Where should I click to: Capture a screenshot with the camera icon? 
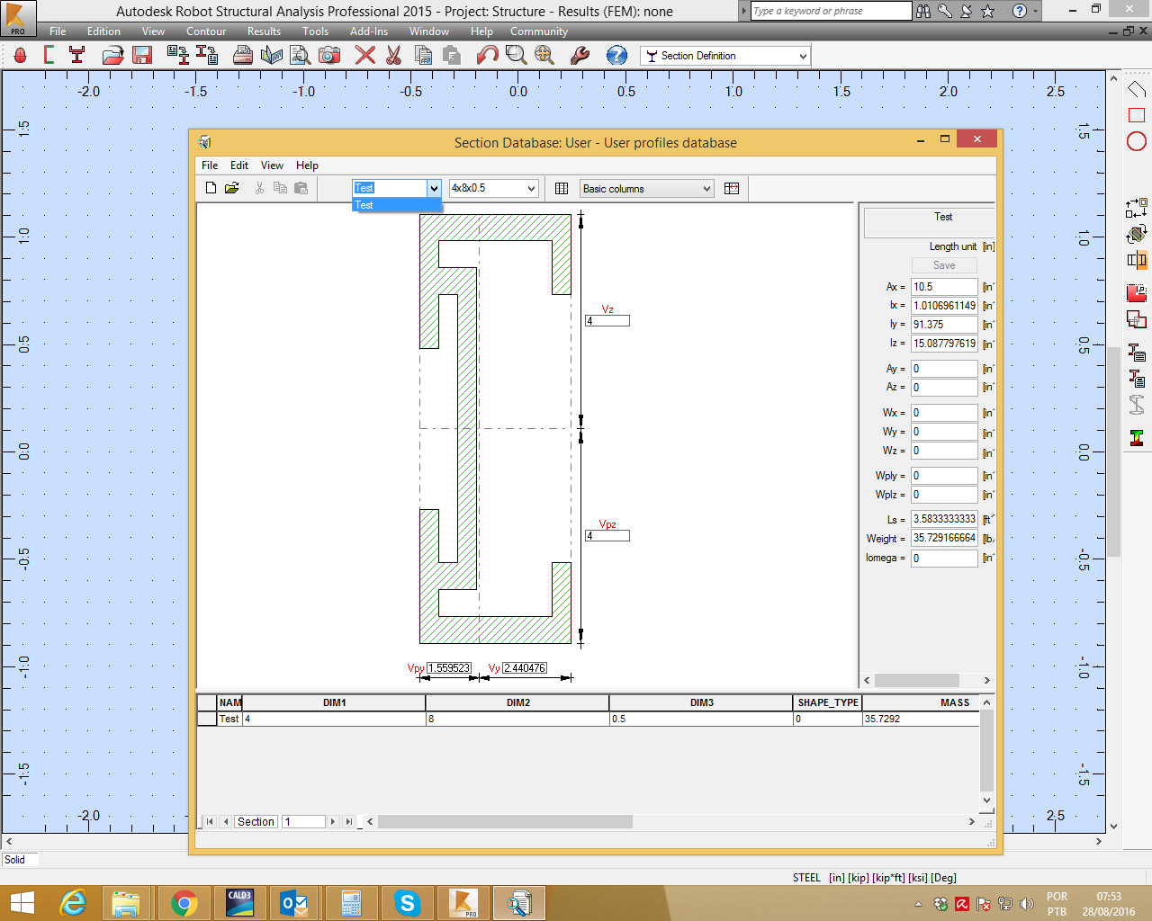click(329, 55)
